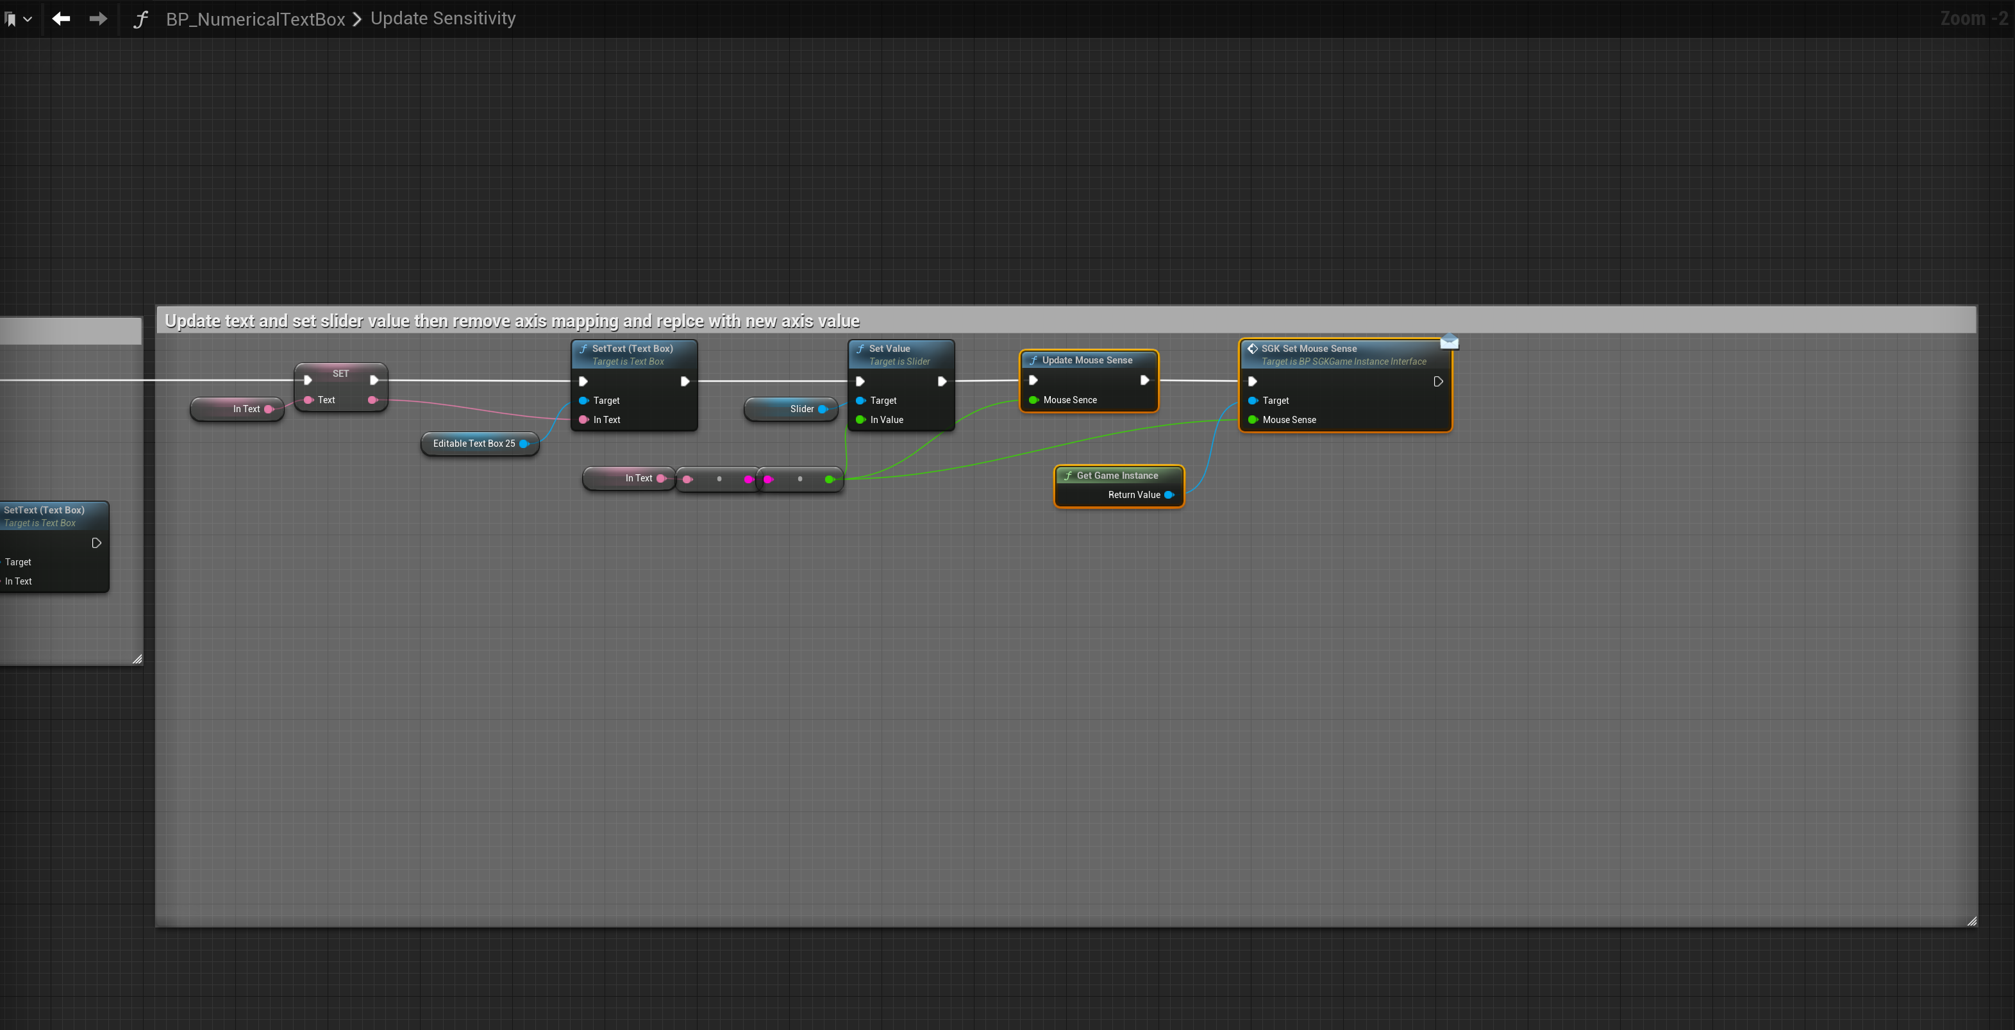Screen dimensions: 2015x1030
Task: Click Mouse Sence input pin
Action: coord(1033,400)
